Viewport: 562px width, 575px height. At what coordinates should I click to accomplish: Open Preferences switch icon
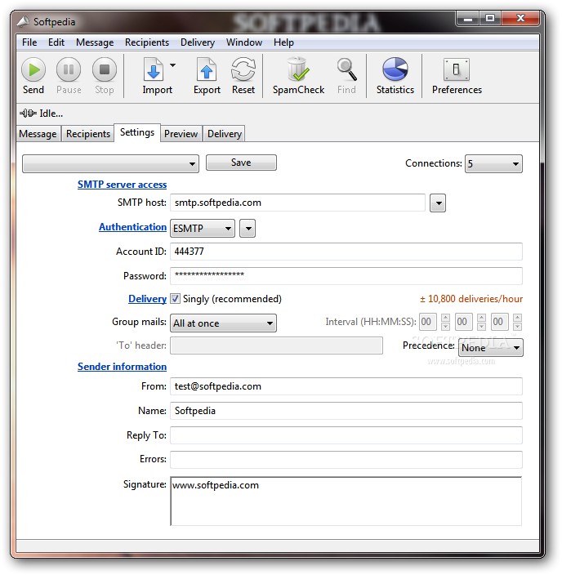click(x=457, y=69)
